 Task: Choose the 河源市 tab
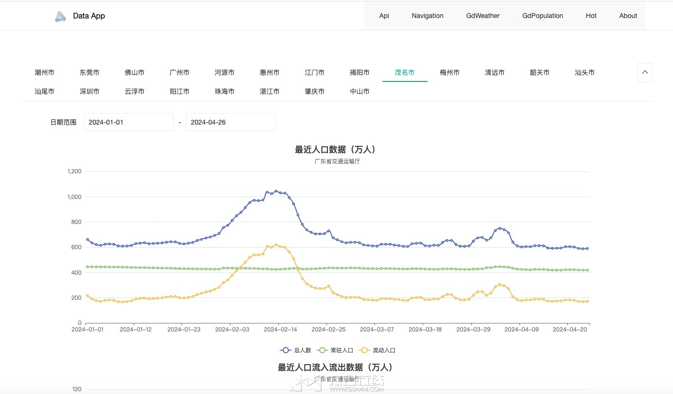(225, 72)
